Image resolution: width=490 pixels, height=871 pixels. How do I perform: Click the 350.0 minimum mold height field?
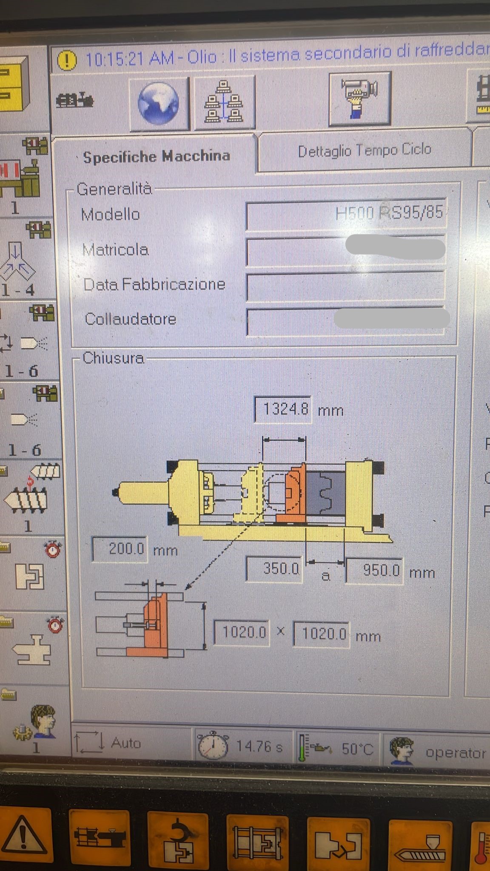(x=274, y=569)
